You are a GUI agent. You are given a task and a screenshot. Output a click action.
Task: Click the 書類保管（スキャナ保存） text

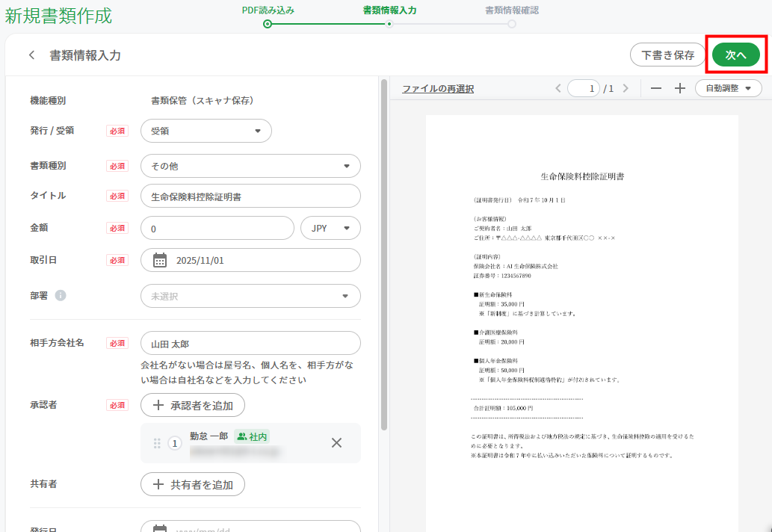(203, 100)
